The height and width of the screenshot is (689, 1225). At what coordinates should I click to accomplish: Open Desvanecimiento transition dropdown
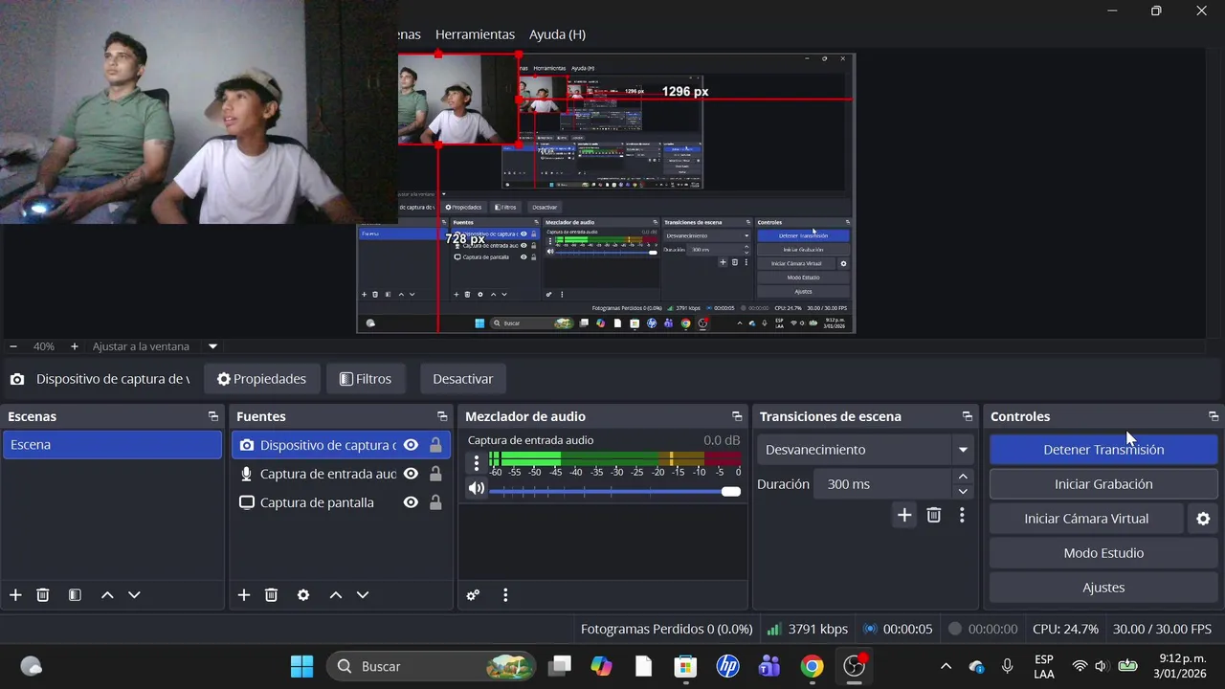867,450
